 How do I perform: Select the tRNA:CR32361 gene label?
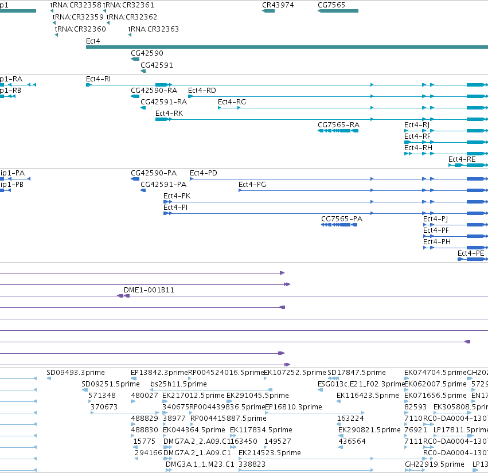(x=128, y=5)
